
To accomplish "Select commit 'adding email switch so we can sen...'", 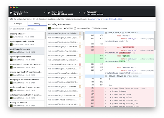I will click(x=27, y=89).
